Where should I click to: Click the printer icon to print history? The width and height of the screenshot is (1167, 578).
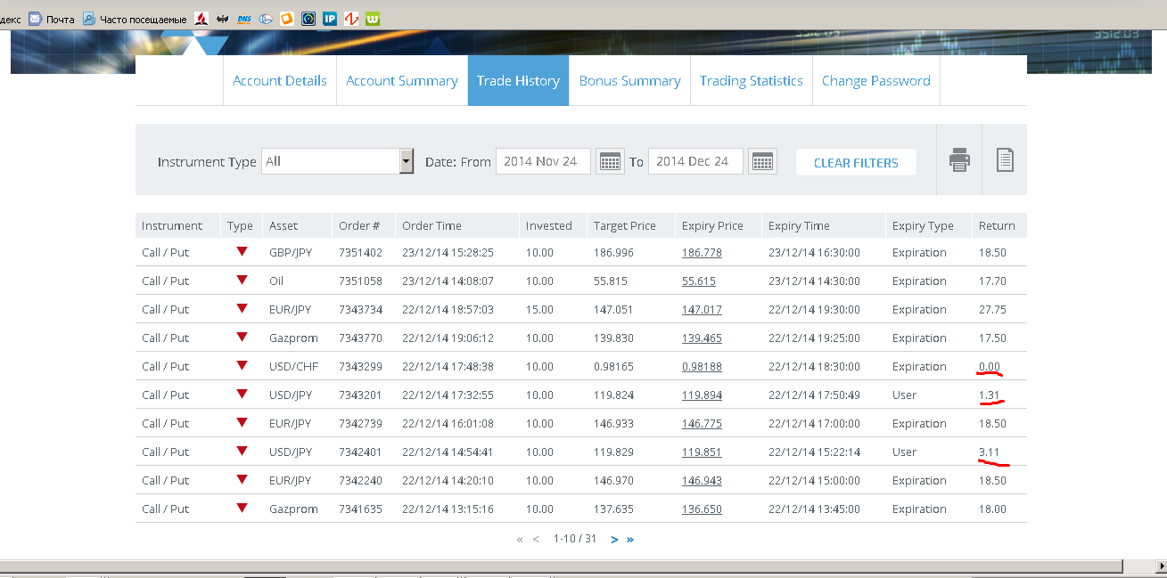(959, 160)
